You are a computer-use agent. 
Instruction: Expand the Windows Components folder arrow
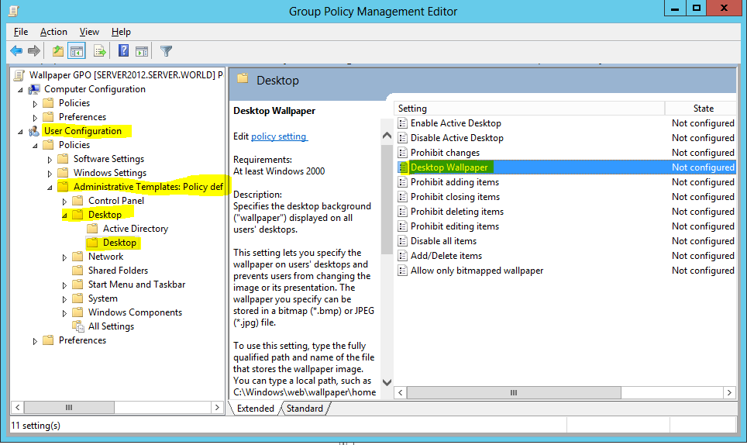pyautogui.click(x=65, y=312)
